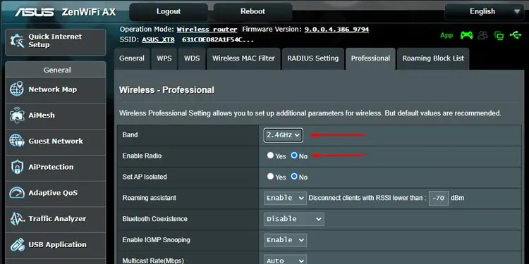This screenshot has width=529, height=264.
Task: Click the Guest Network icon
Action: [17, 141]
